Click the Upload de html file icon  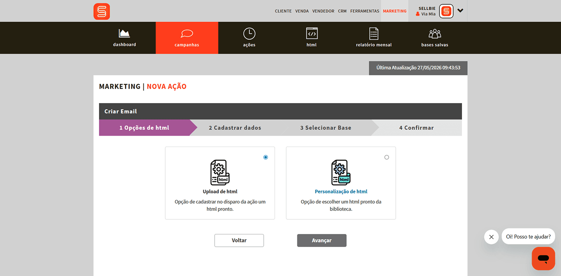(x=220, y=173)
